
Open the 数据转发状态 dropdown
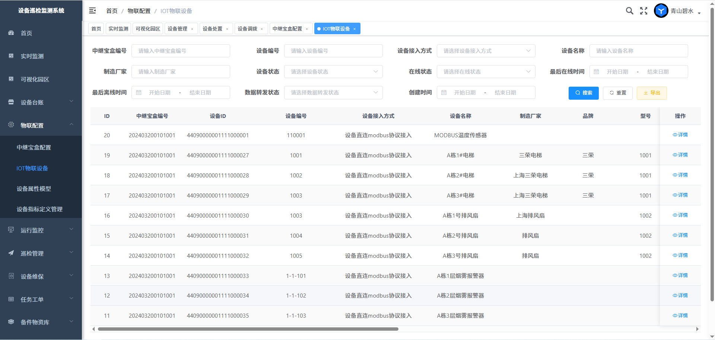[x=333, y=93]
